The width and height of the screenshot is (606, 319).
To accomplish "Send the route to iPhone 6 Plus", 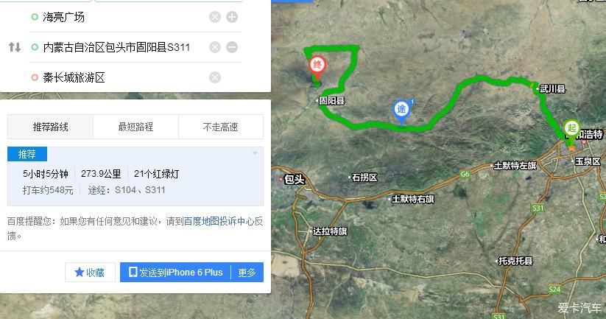I will tap(175, 272).
